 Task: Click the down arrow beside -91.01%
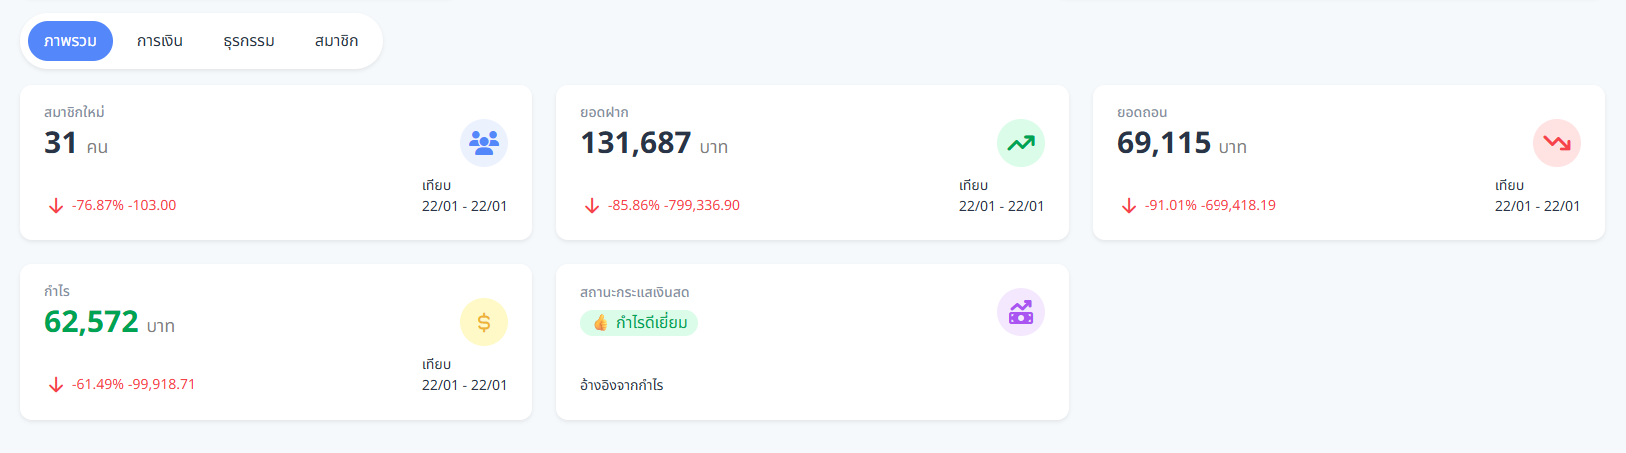click(1129, 206)
